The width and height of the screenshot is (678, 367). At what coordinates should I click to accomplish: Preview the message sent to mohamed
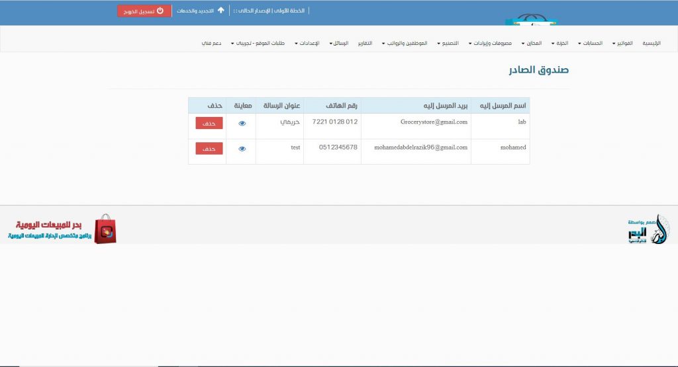[x=242, y=149]
